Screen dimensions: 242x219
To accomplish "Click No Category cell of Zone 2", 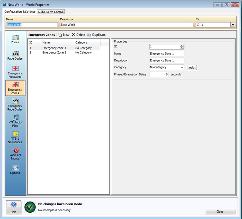I will point(84,53).
